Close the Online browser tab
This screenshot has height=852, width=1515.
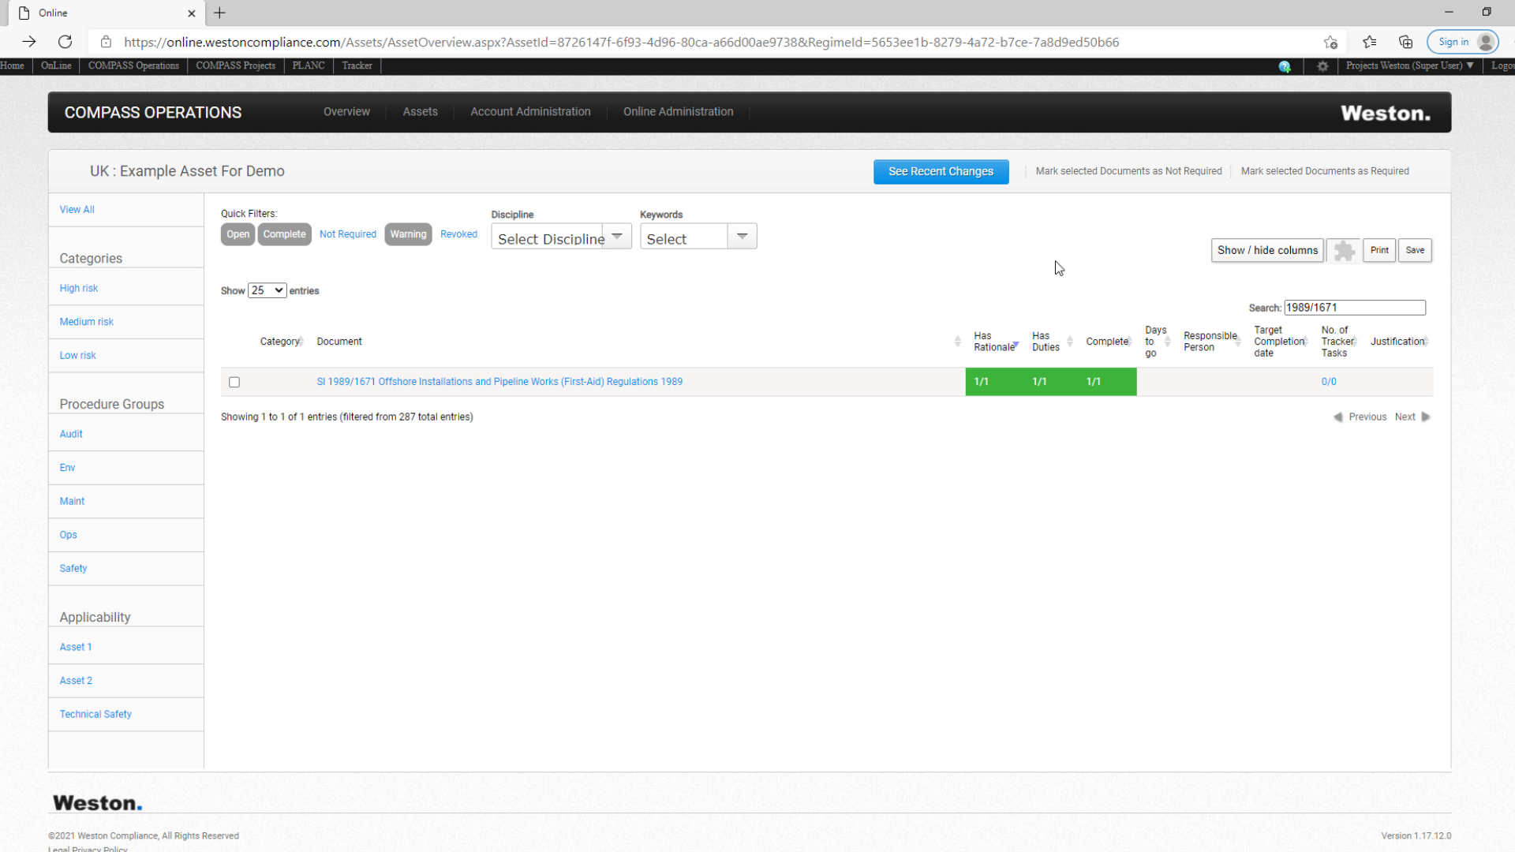[x=191, y=13]
